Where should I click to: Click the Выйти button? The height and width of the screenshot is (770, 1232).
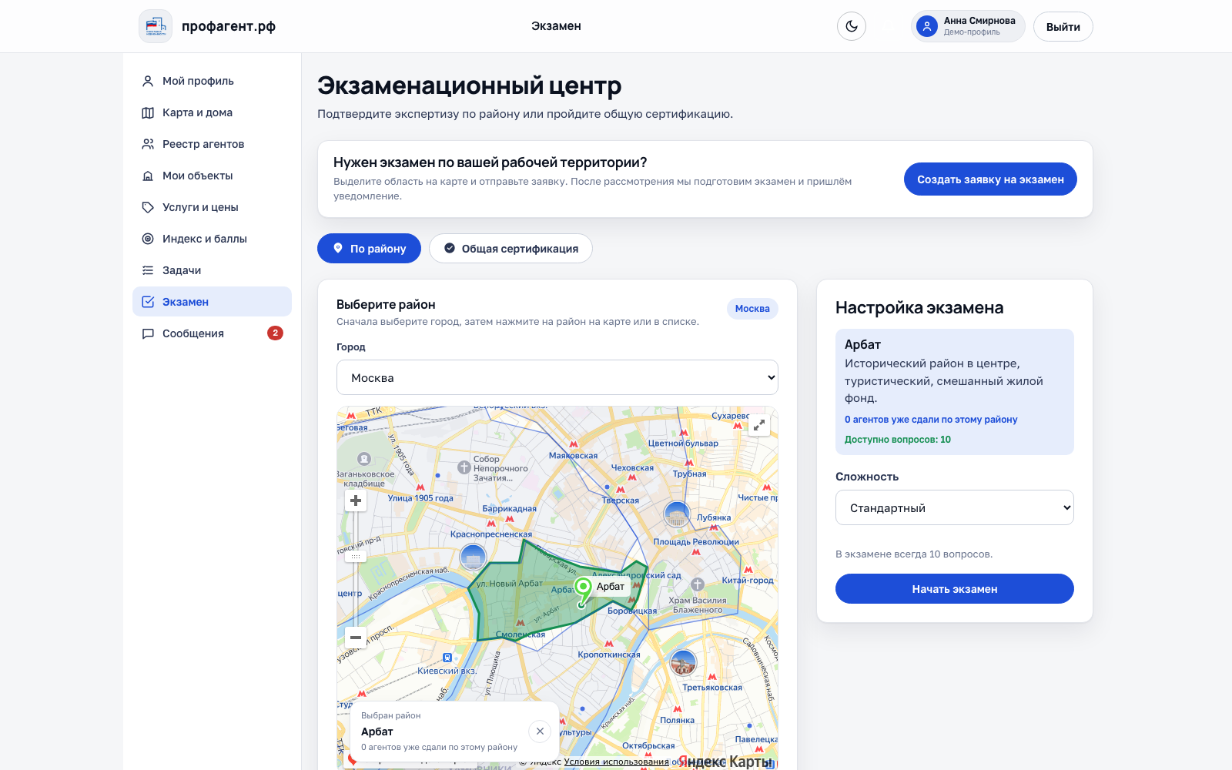click(x=1063, y=27)
